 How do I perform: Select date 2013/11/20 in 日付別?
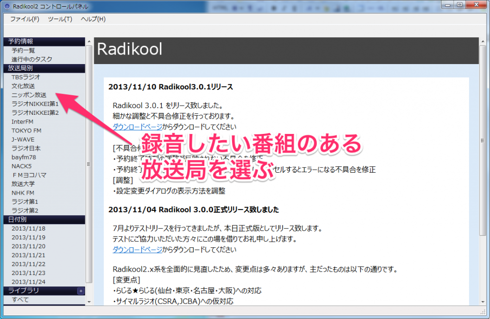click(28, 246)
